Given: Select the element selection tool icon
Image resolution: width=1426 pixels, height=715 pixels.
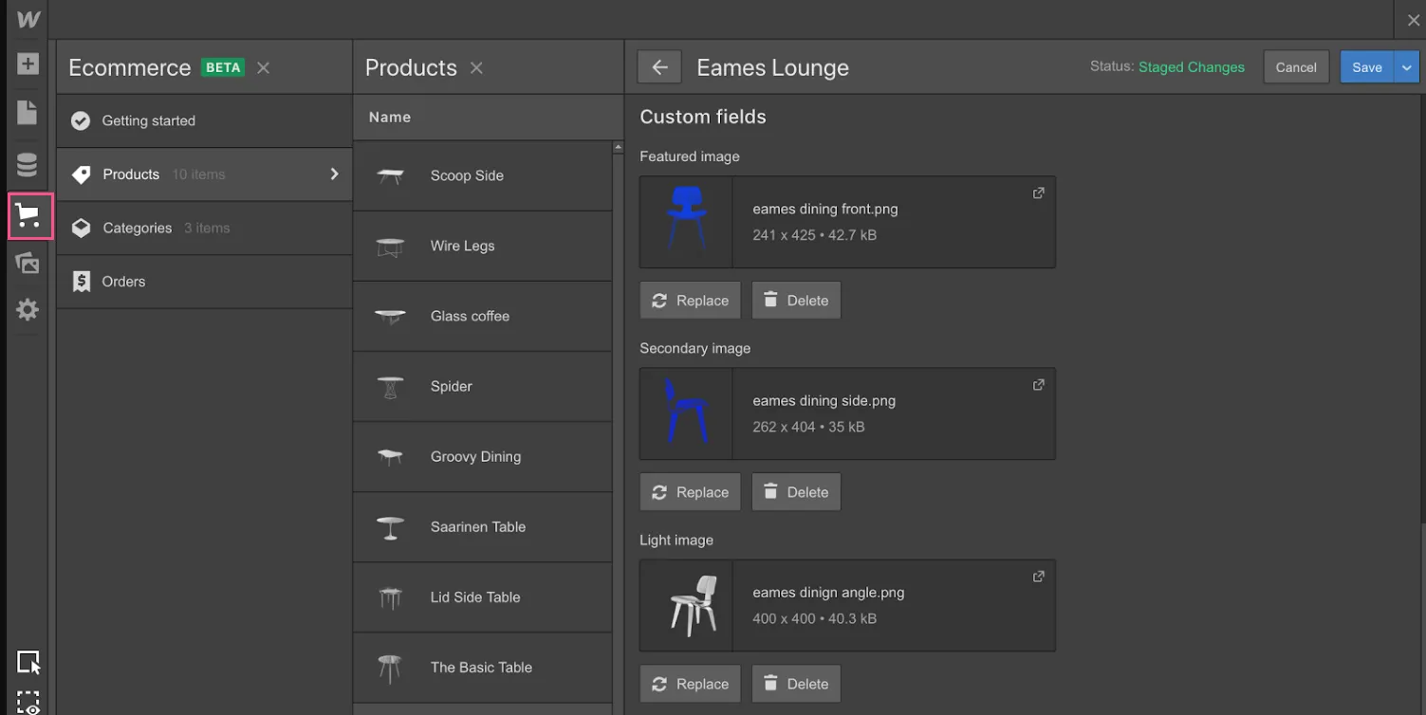Looking at the screenshot, I should click(28, 662).
